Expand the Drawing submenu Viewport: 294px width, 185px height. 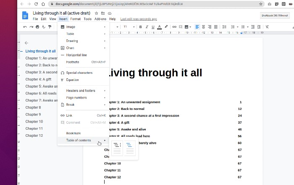(83, 41)
